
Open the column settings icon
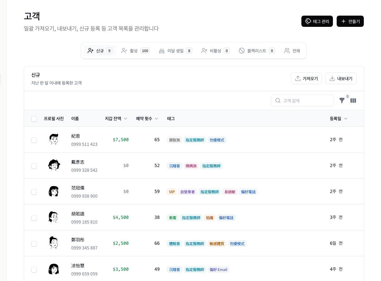[353, 101]
